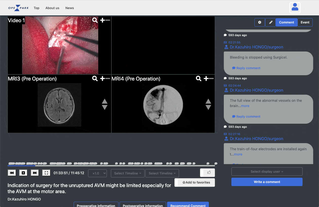Click the MRI4 magnifier icon
The width and height of the screenshot is (319, 207).
(x=199, y=79)
